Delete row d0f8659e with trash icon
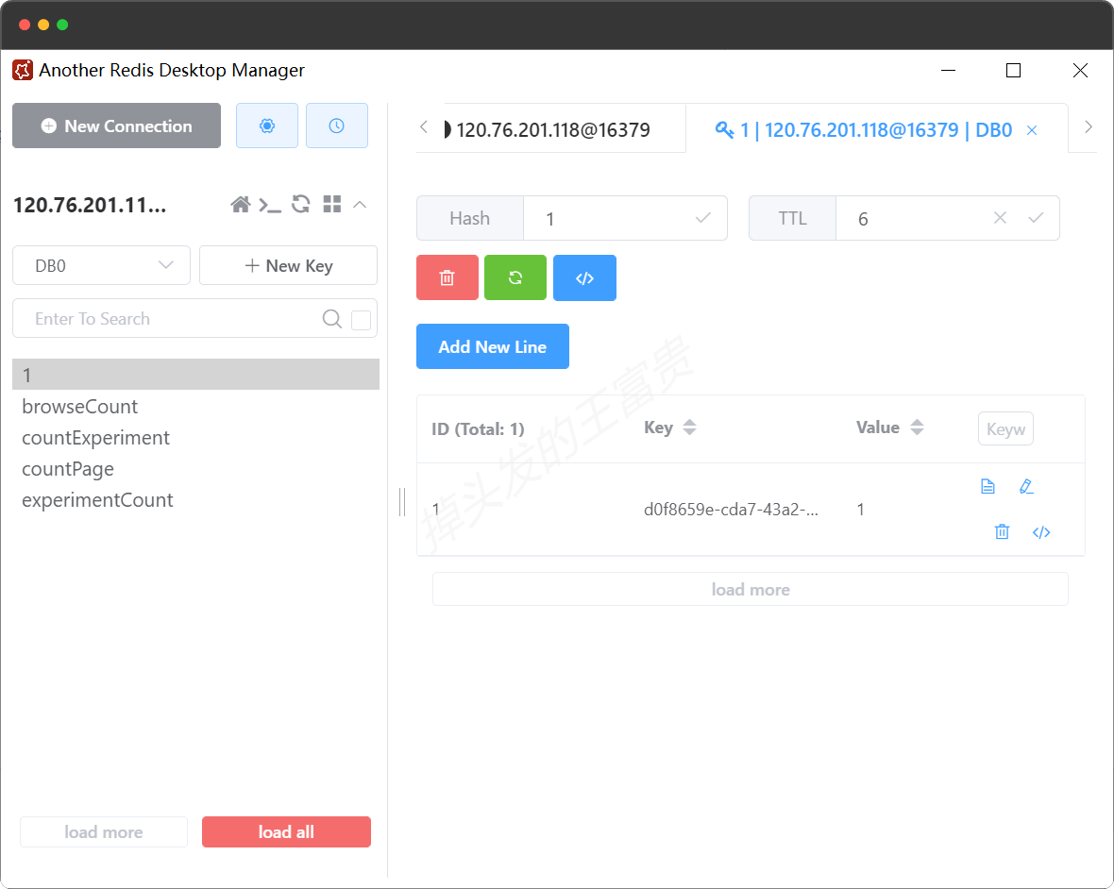 1002,532
